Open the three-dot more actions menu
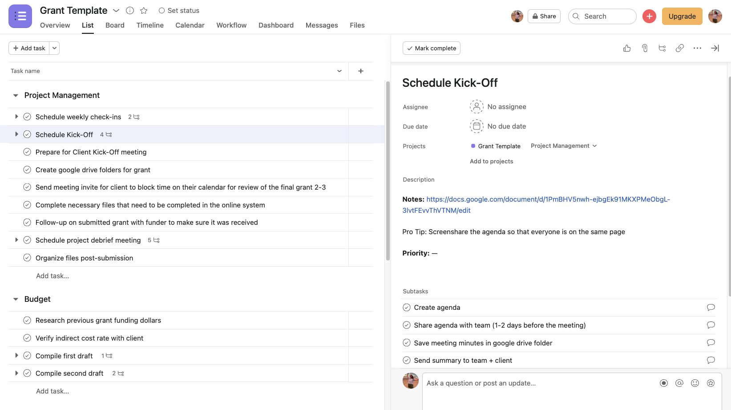The image size is (731, 410). 697,48
